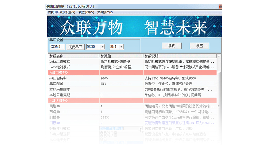257x145 pixels.
Task: Click the 65534 value of 组播ID
Action: [105, 117]
